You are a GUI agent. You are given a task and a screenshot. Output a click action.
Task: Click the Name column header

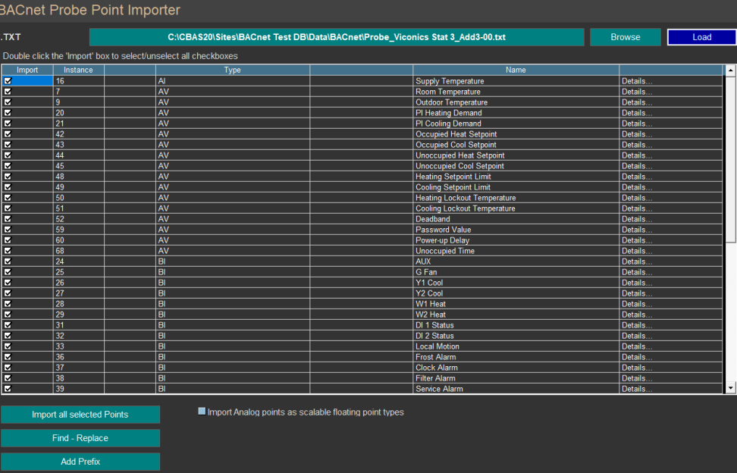tap(516, 70)
